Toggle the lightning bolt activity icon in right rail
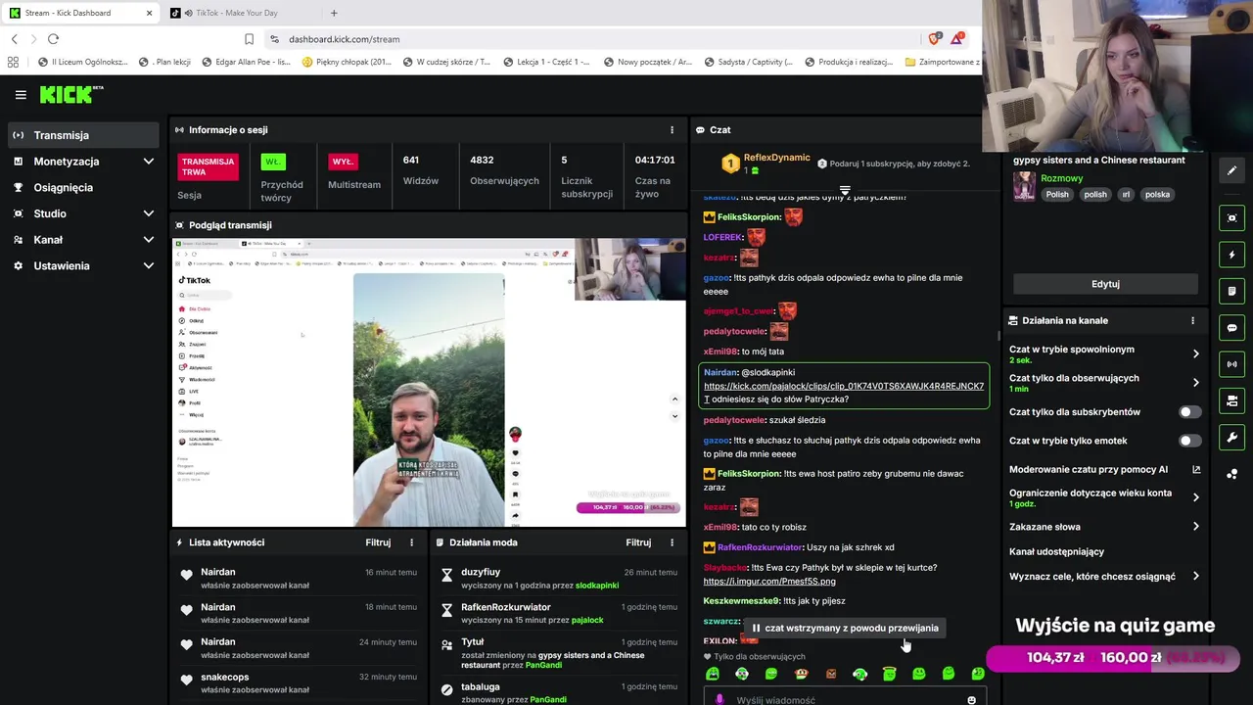The image size is (1253, 705). 1232,255
